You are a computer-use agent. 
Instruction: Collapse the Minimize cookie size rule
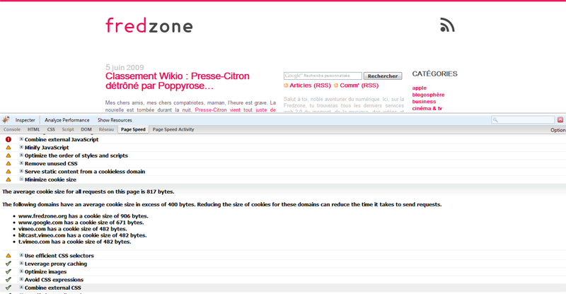tap(21, 179)
